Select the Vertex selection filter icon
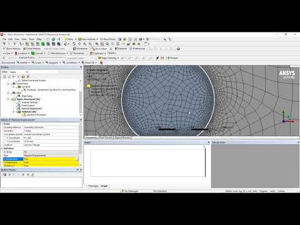The image size is (300, 225). tap(27, 44)
